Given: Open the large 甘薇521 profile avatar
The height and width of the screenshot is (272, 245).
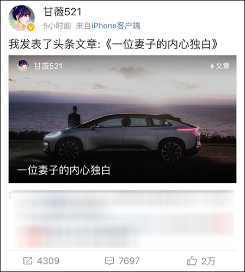Looking at the screenshot, I should 21,18.
